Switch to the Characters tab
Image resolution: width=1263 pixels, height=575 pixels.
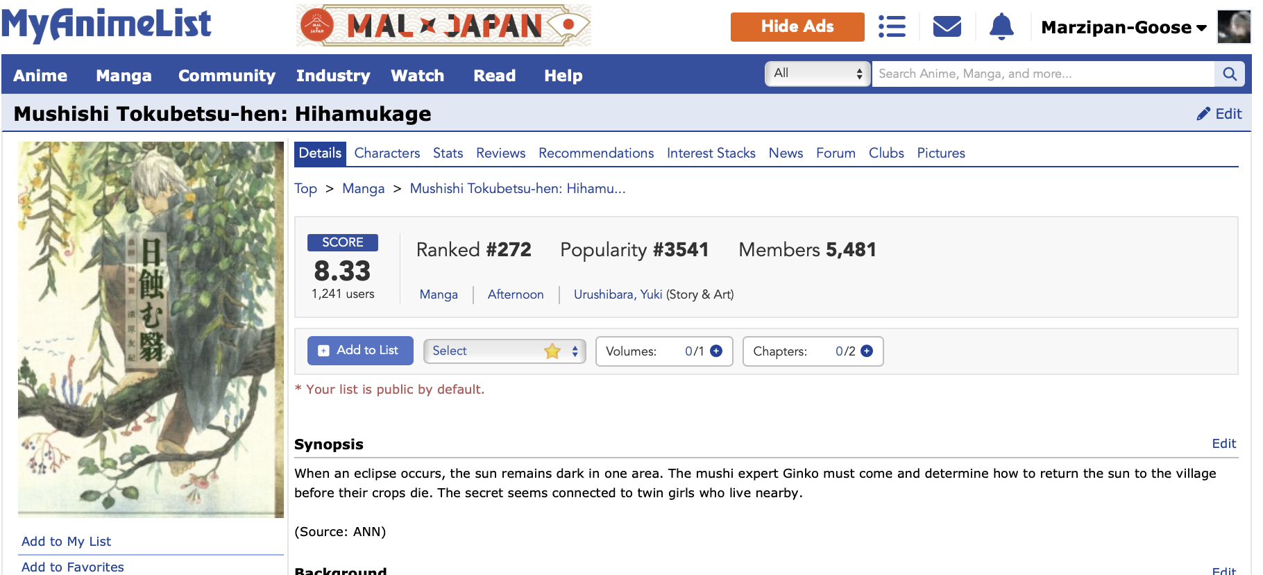click(387, 153)
